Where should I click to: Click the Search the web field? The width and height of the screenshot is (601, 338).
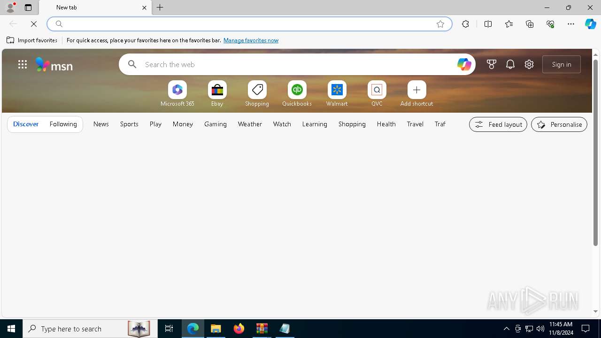(x=298, y=64)
